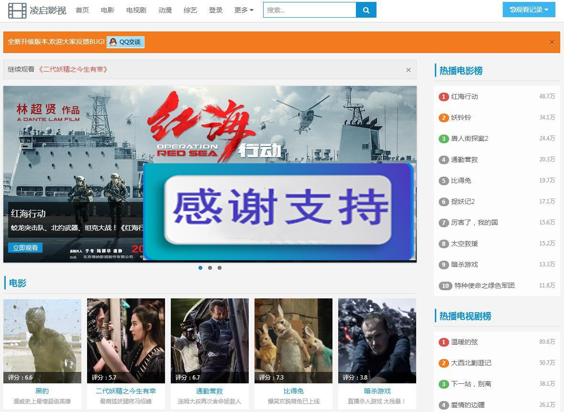
Task: Open 爱情的边疆 in TV ranking
Action: (467, 405)
